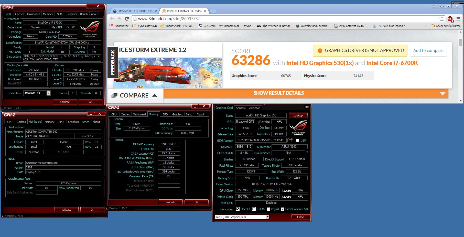
Task: Toggle the UEFI checkbox in GPU-Z
Action: (x=297, y=141)
